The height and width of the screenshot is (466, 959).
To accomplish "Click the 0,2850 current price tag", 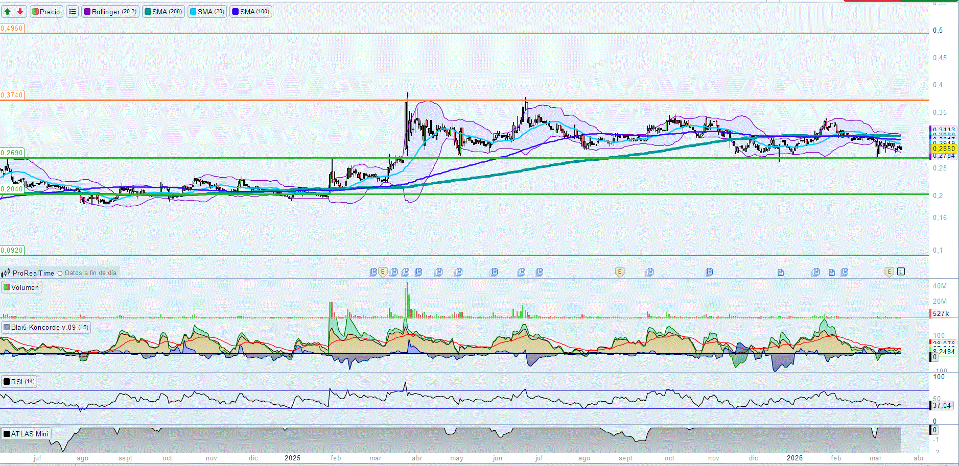I will click(x=943, y=149).
